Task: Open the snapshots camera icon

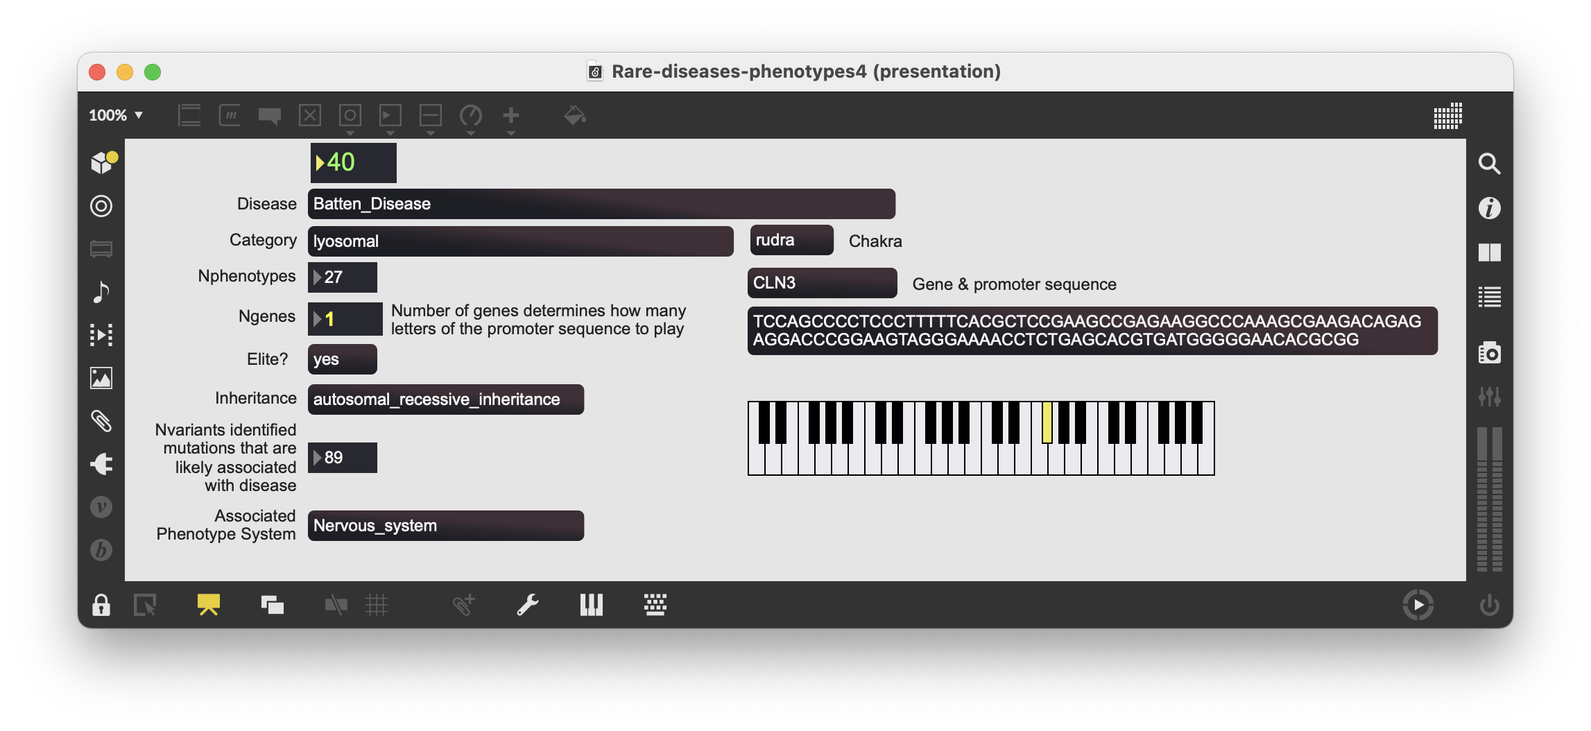Action: pos(1489,353)
